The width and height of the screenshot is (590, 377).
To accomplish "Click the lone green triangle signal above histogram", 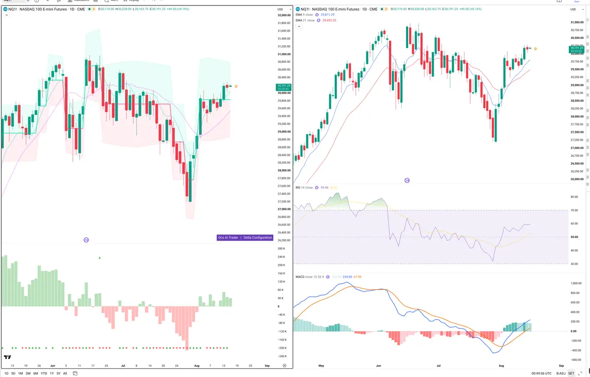I will click(100, 258).
